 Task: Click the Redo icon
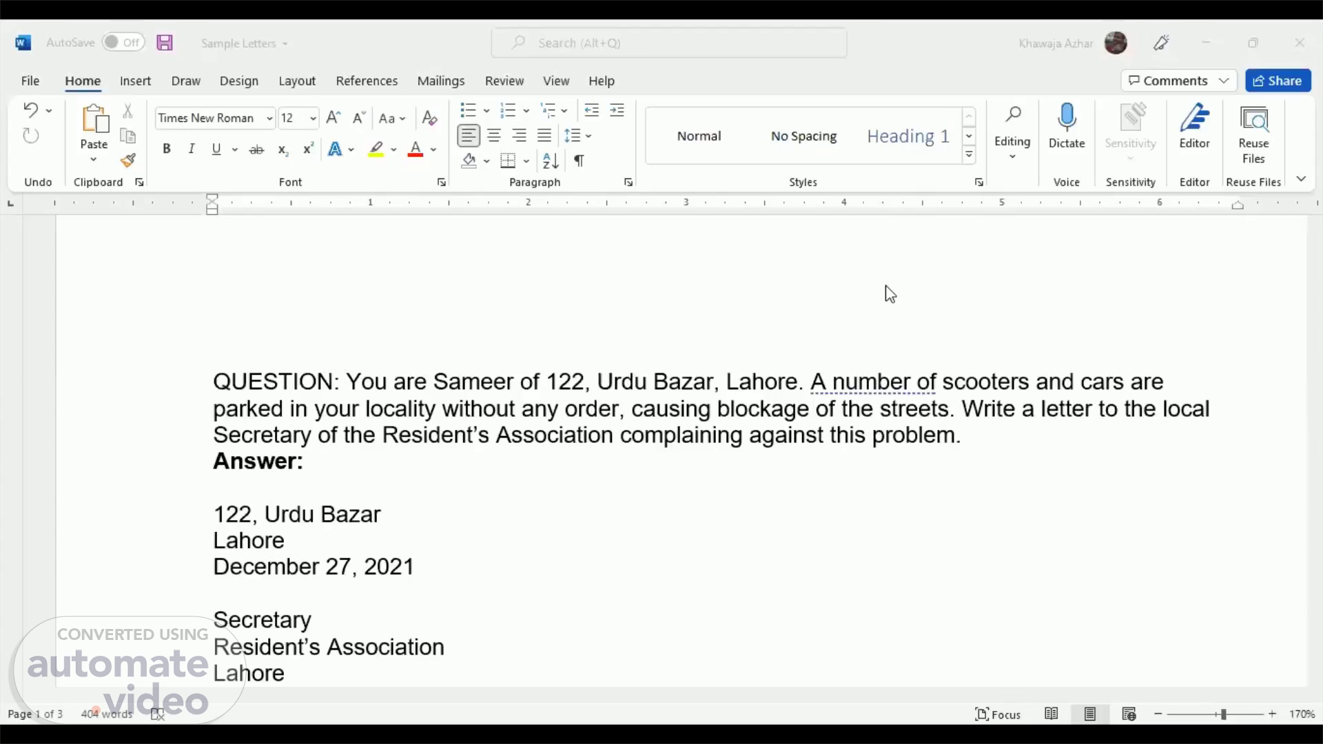tap(31, 136)
